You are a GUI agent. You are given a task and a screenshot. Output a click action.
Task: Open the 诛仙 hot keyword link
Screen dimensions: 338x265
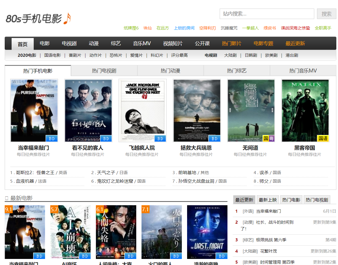pos(148,28)
